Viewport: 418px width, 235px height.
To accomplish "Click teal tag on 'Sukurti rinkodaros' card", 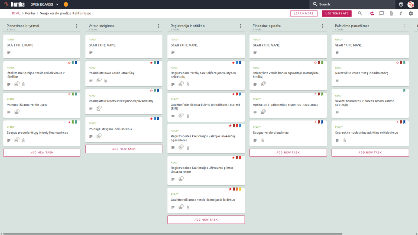I will pyautogui.click(x=405, y=91).
